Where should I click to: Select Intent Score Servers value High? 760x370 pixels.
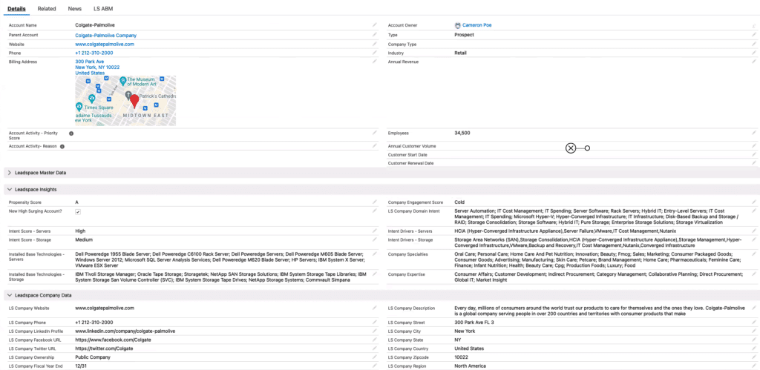80,231
